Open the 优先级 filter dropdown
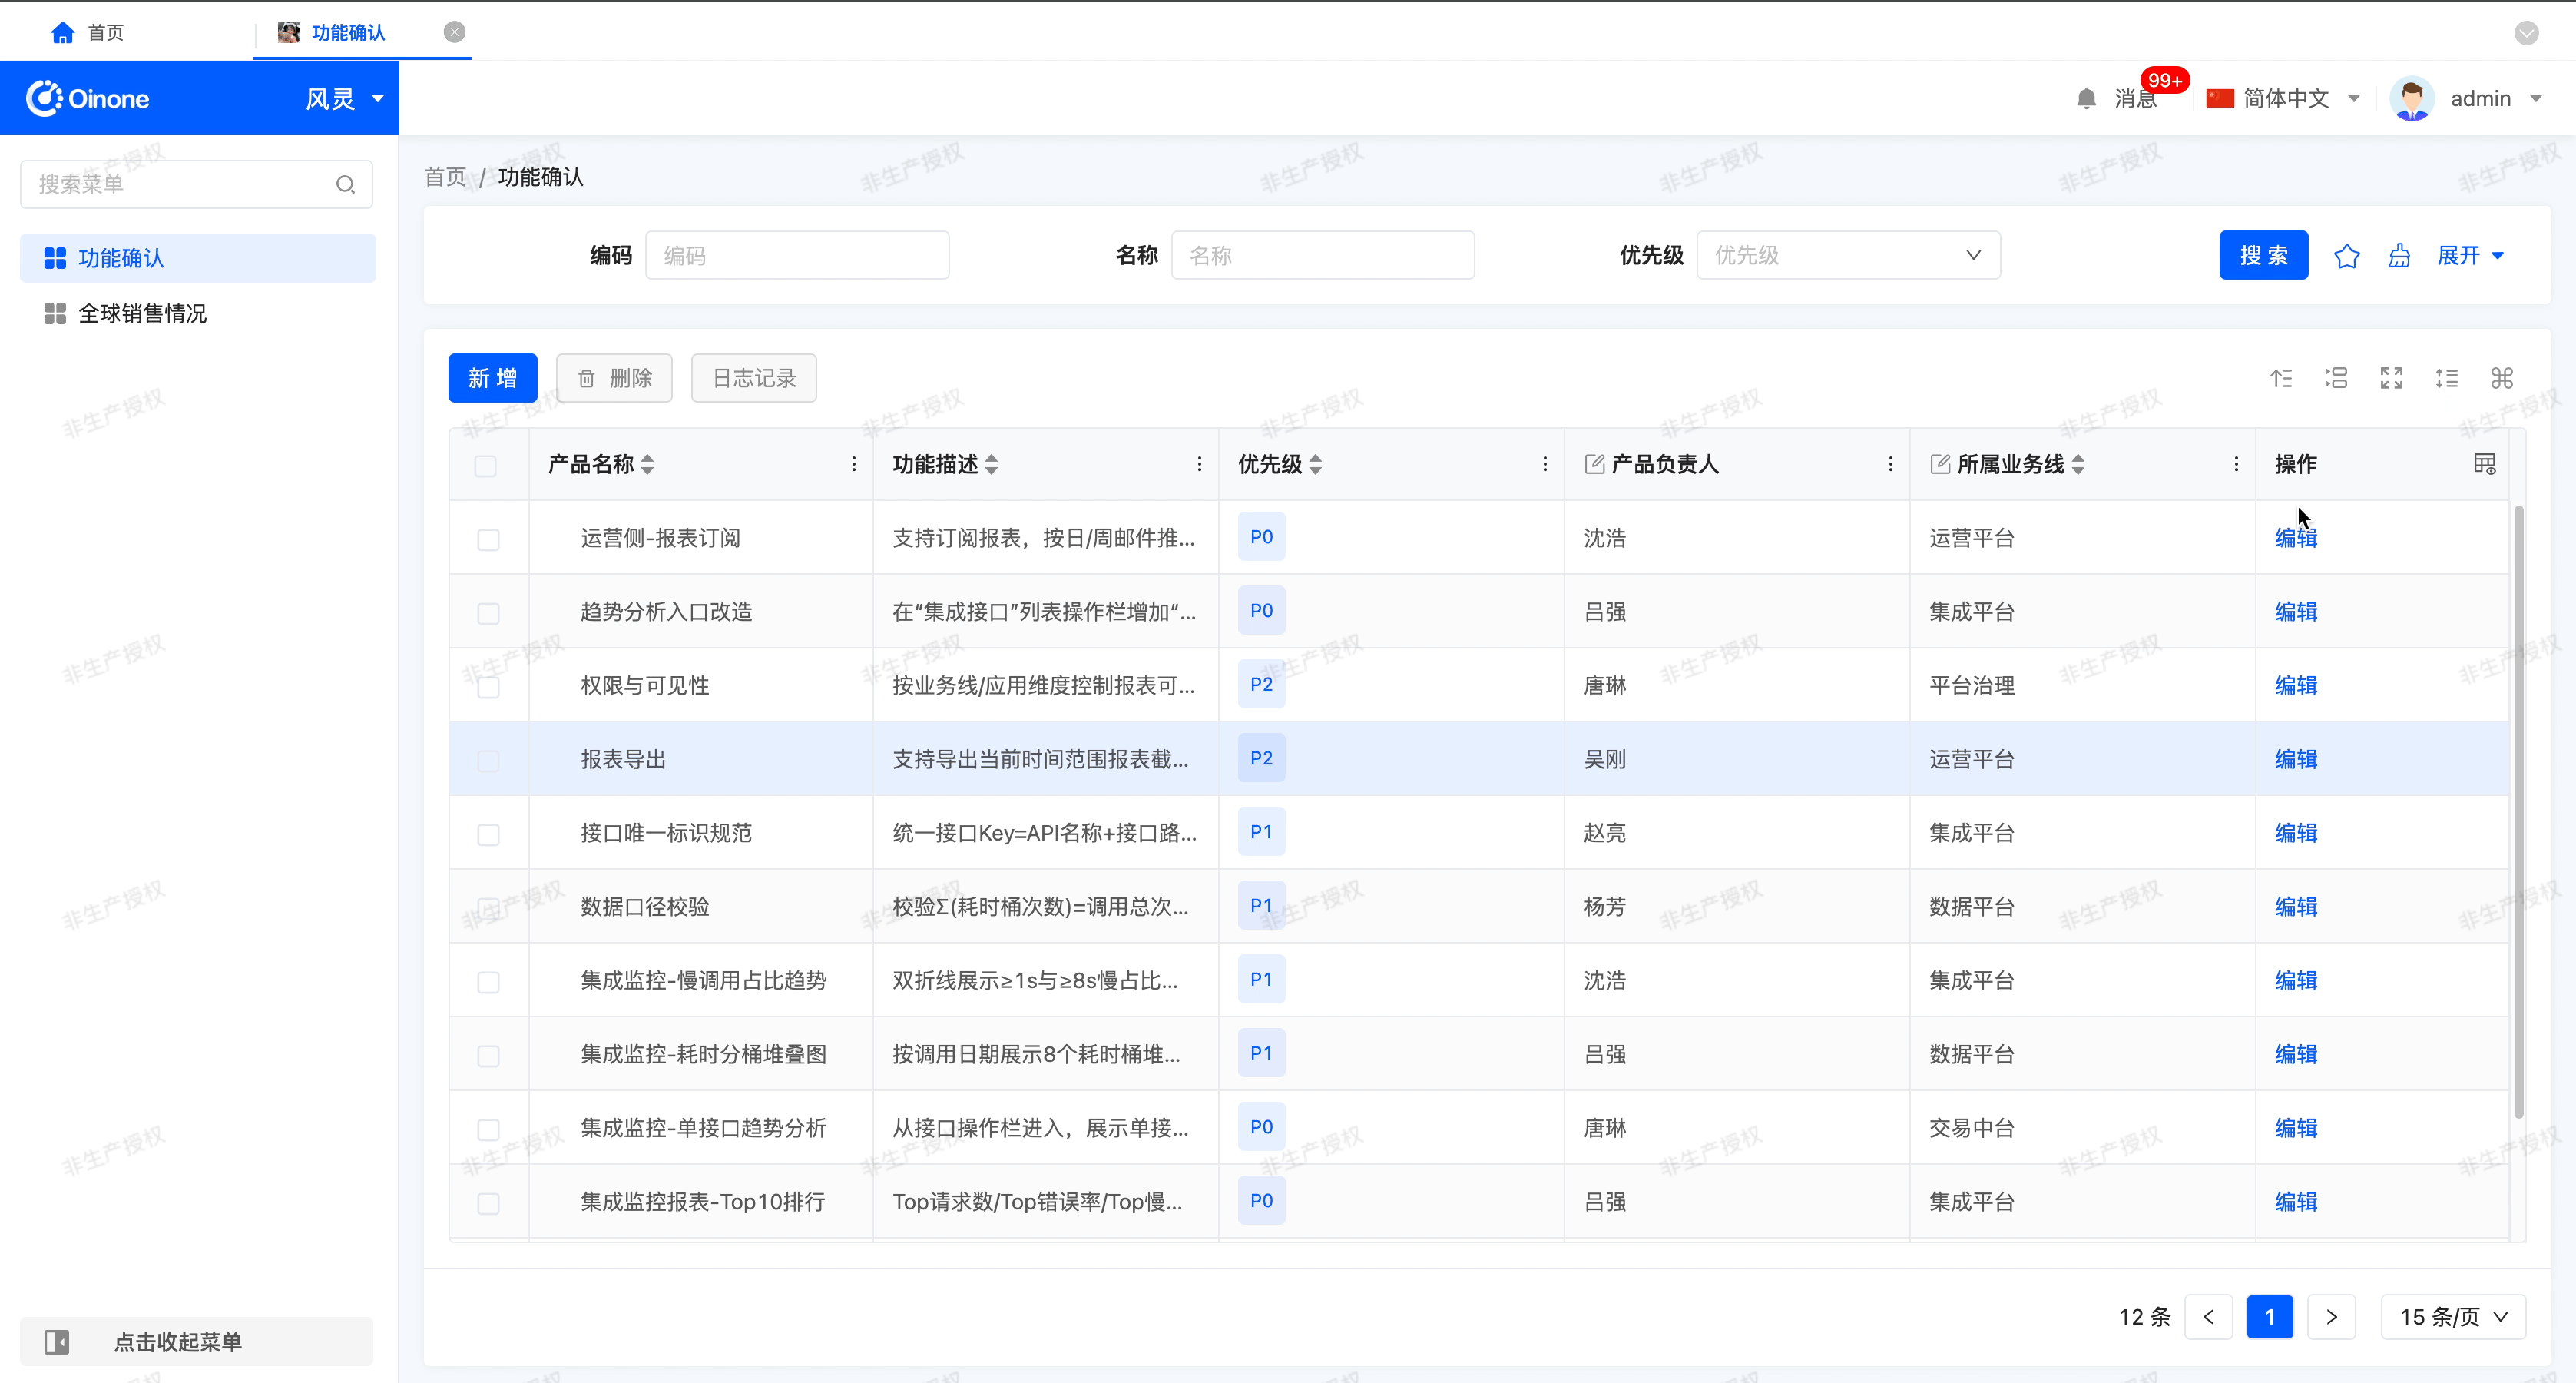Image resolution: width=2576 pixels, height=1383 pixels. point(1847,256)
